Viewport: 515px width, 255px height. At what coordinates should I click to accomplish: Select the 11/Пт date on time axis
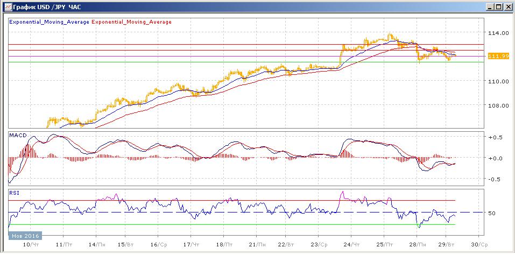pos(65,245)
